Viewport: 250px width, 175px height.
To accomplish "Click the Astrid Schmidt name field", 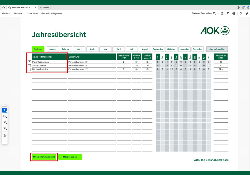I will click(x=49, y=66).
